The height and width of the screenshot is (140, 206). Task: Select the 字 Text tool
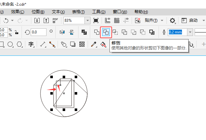[x=31, y=44]
